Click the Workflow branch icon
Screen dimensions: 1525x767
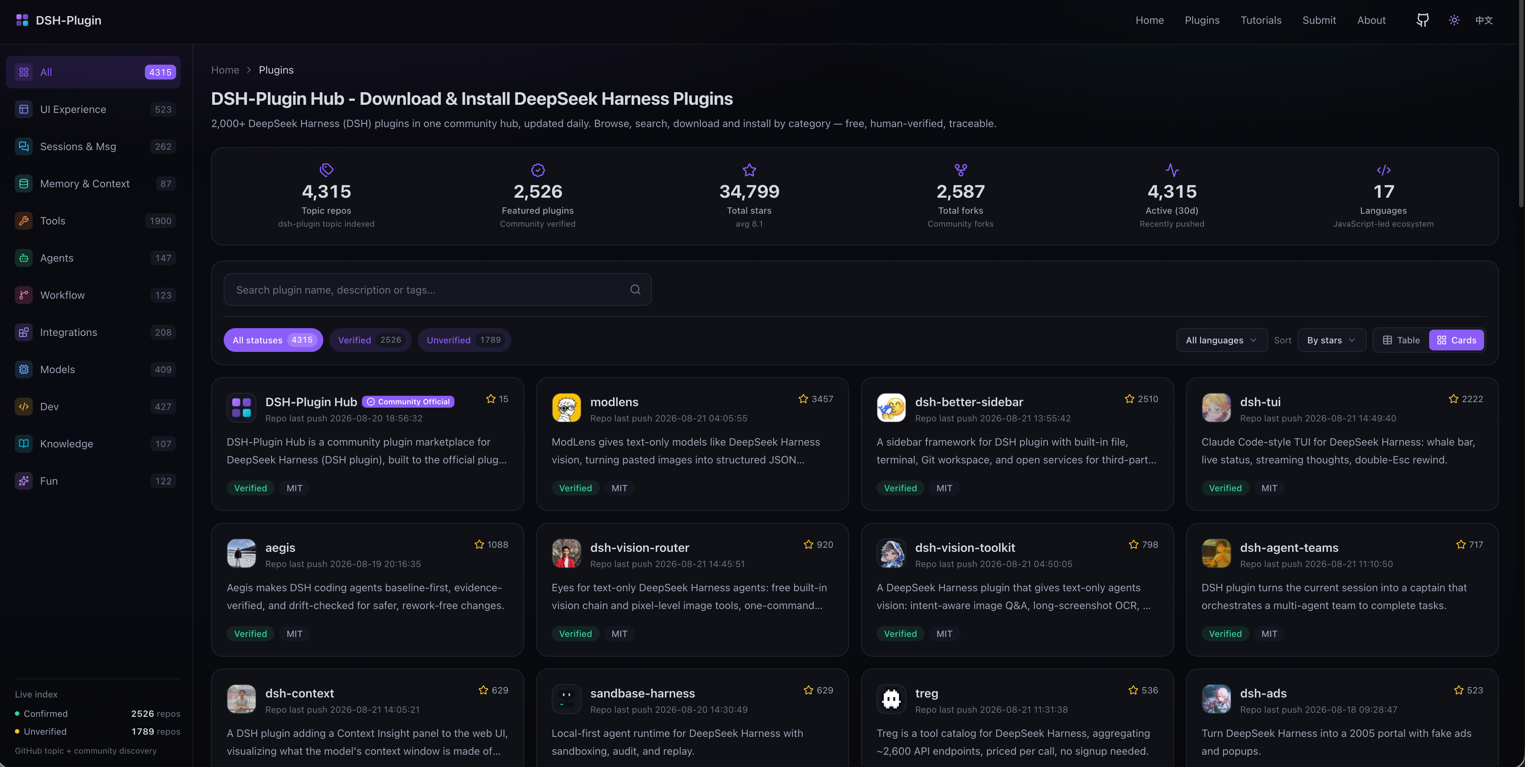pyautogui.click(x=24, y=295)
